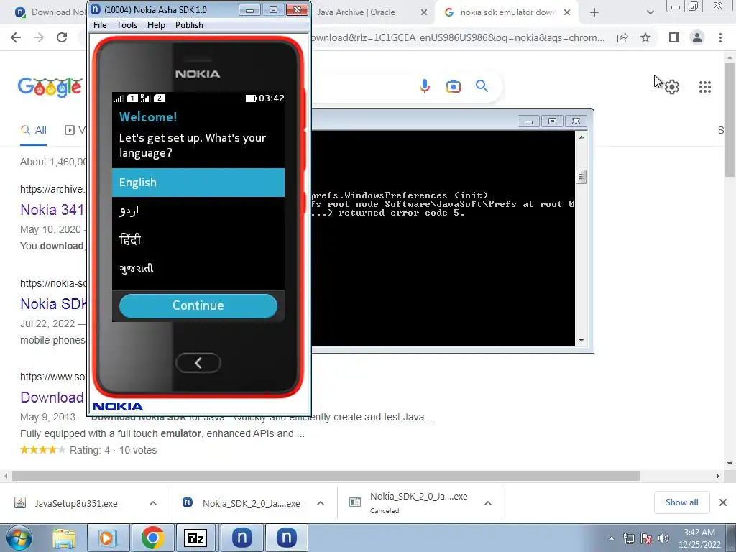Open JavaSetup8u351.exe from downloads bar
736x552 pixels.
point(75,503)
